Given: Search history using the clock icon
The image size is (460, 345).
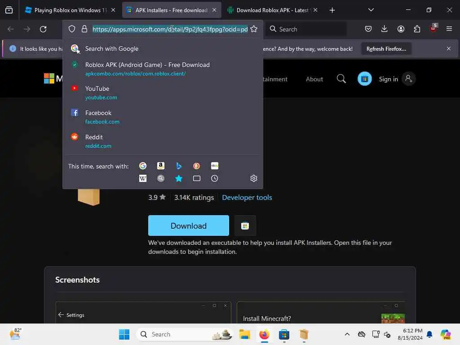Looking at the screenshot, I should (214, 178).
